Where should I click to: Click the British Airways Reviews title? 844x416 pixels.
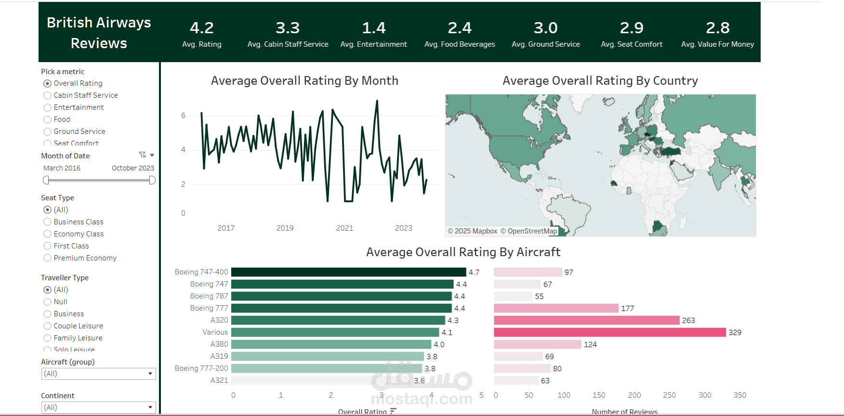tap(99, 33)
